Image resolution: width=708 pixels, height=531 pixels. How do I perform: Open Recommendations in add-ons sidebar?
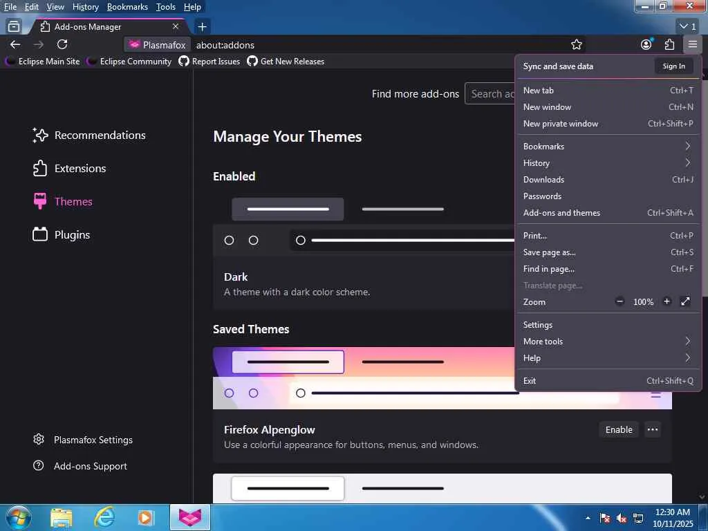[x=89, y=135]
